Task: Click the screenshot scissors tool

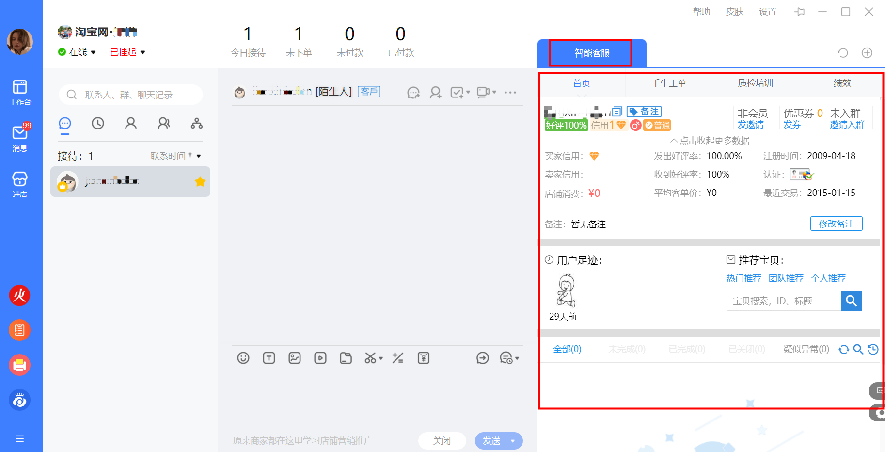Action: (x=371, y=358)
